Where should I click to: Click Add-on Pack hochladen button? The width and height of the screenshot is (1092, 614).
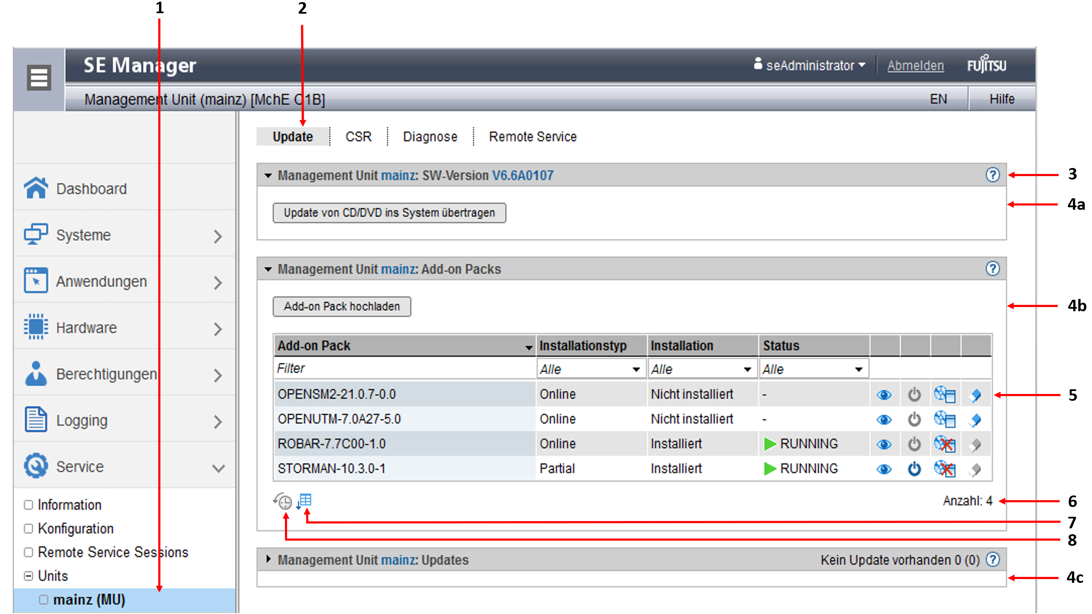pos(342,307)
